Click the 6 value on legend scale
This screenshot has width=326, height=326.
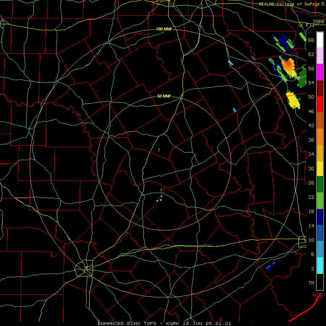(x=313, y=254)
